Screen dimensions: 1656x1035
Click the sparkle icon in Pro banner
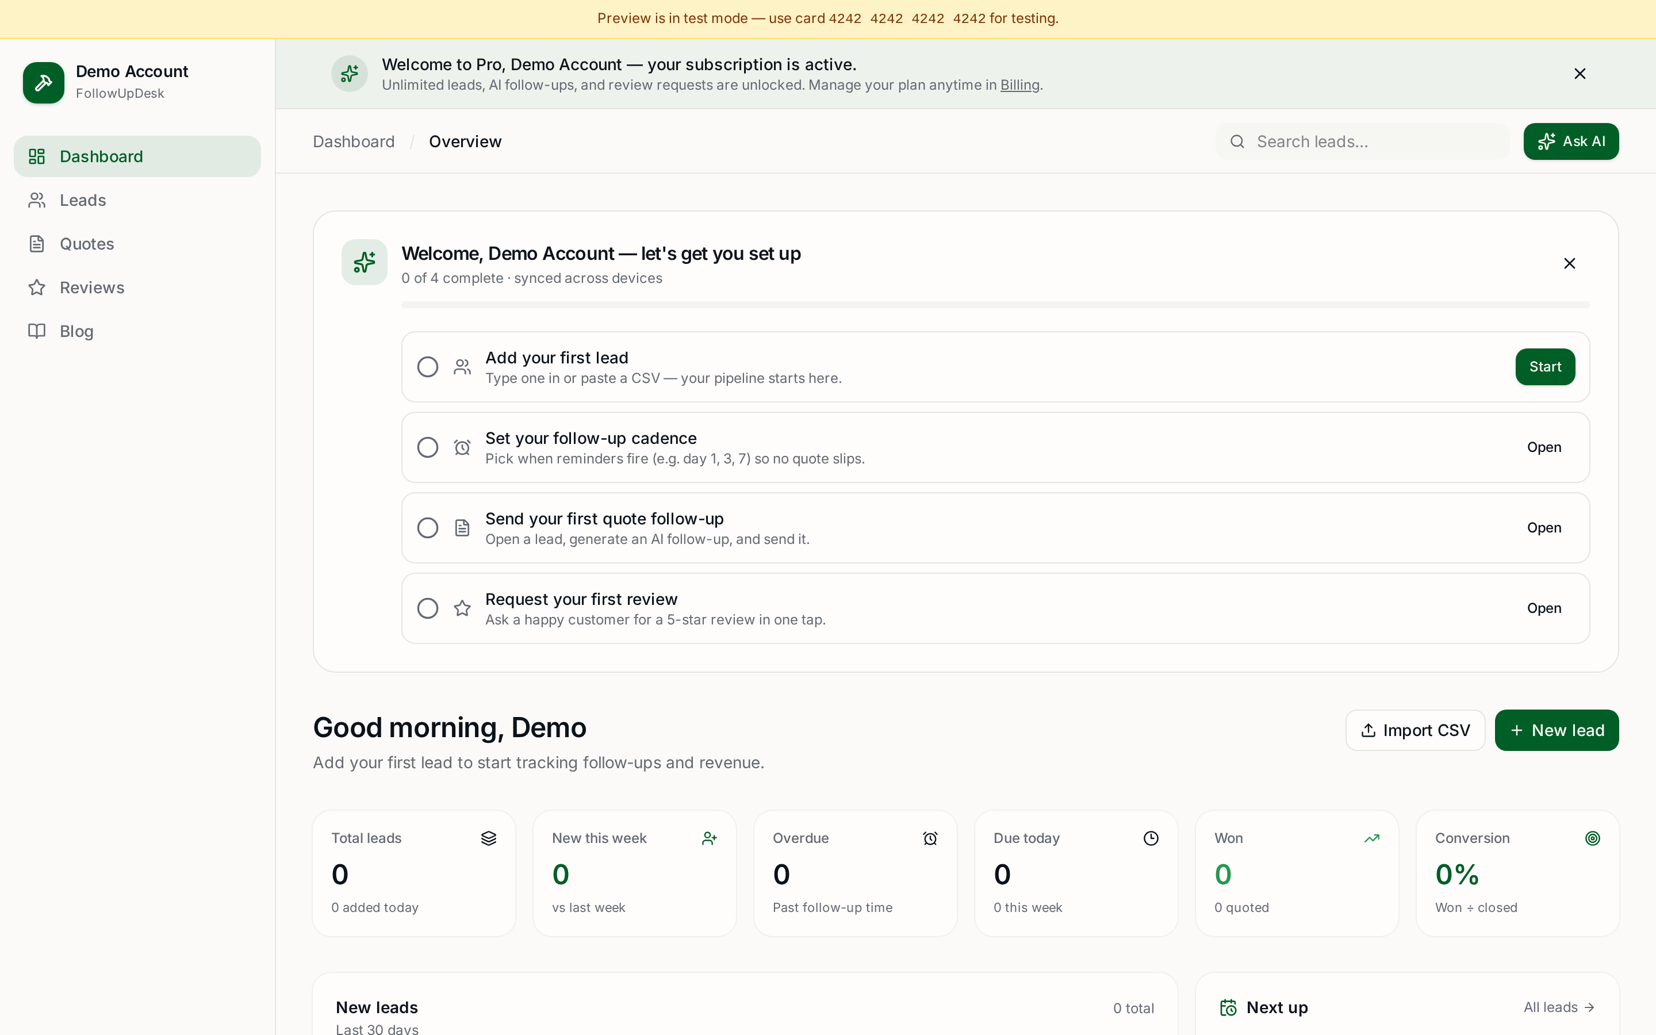350,73
